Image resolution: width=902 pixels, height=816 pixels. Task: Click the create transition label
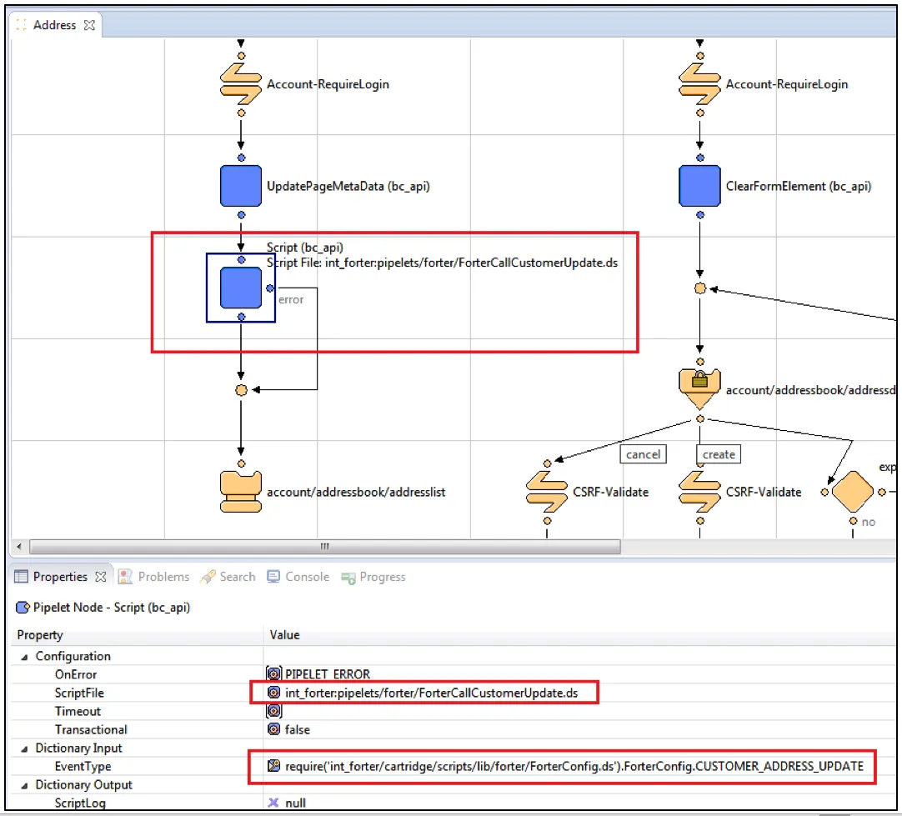click(719, 453)
